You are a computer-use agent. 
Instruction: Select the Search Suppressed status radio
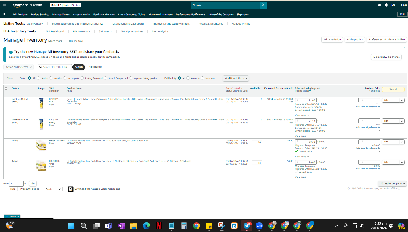coord(105,78)
